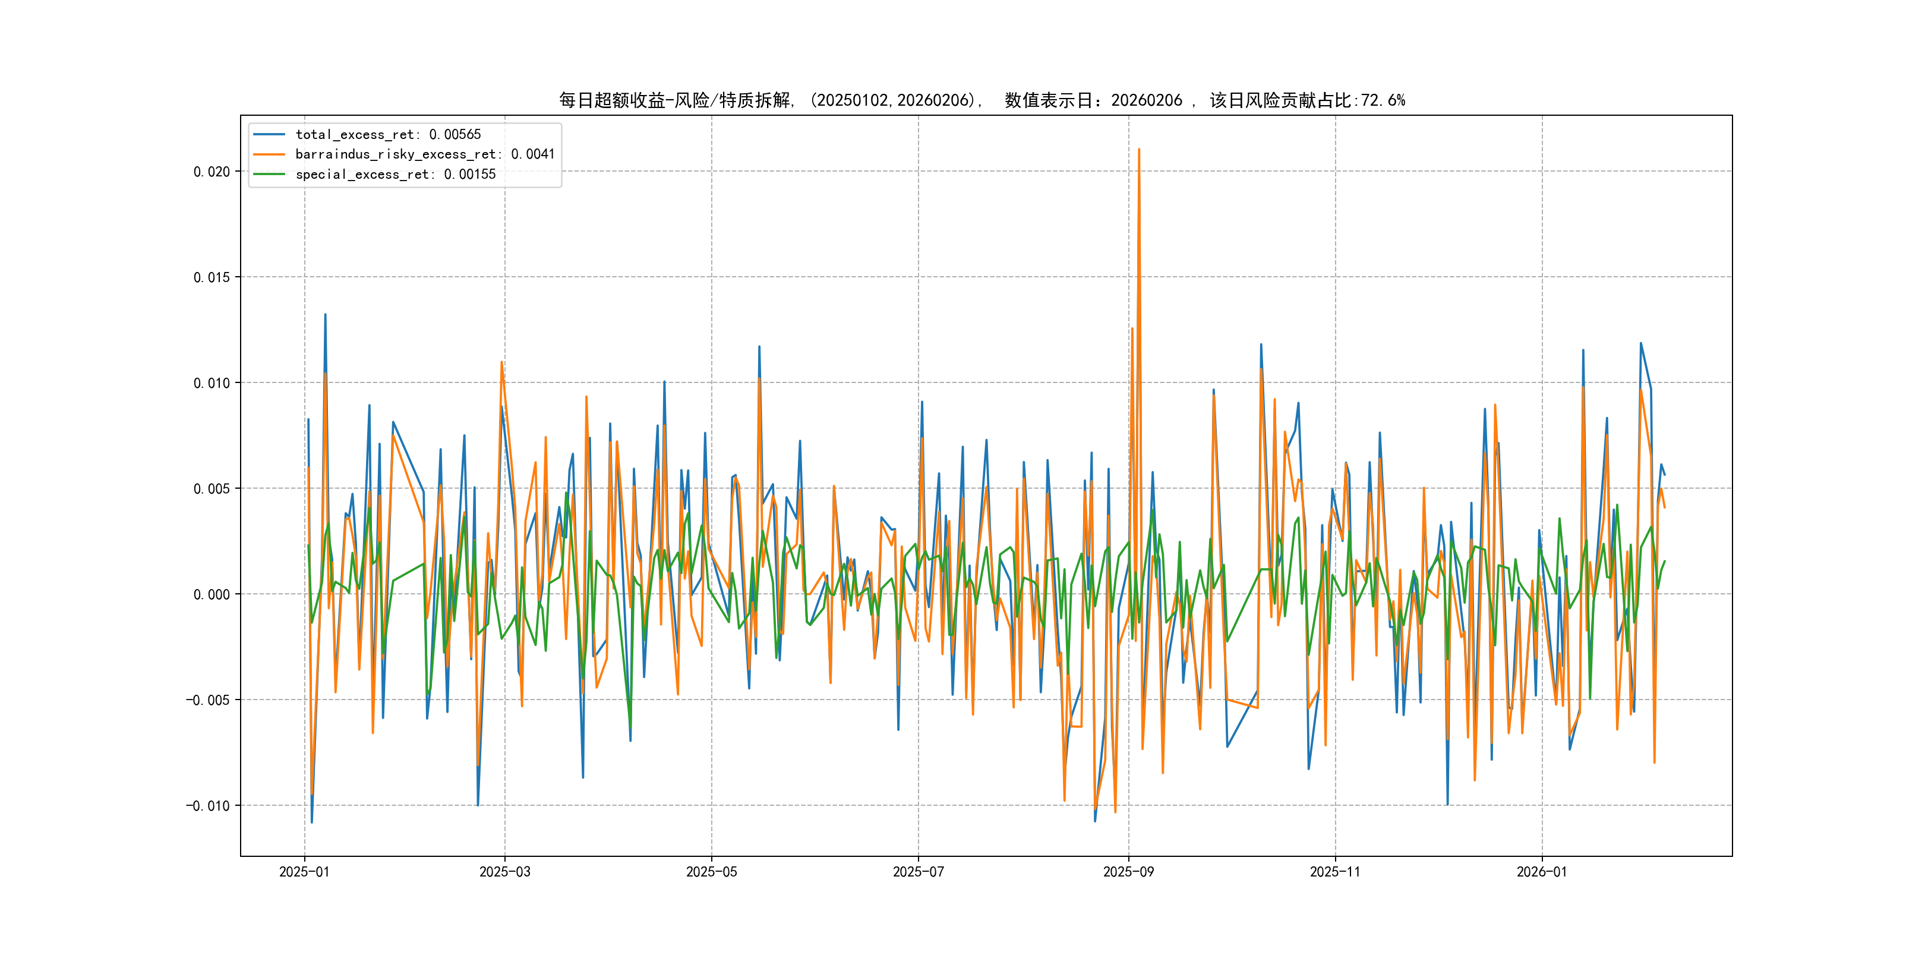Click the 2025-01 x-axis tick label

(304, 872)
